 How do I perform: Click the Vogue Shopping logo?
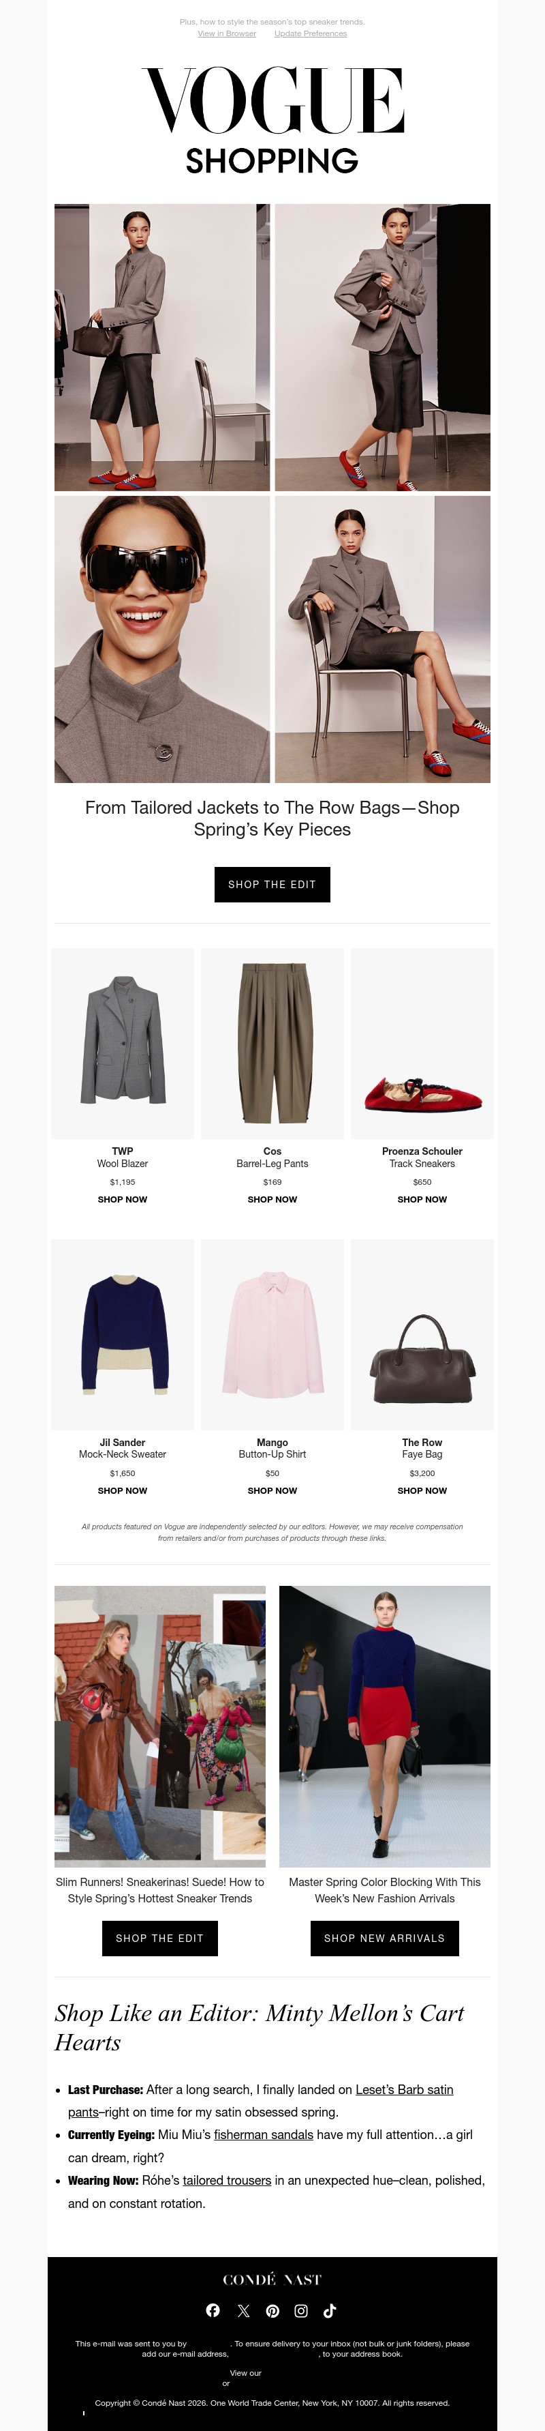point(272,120)
